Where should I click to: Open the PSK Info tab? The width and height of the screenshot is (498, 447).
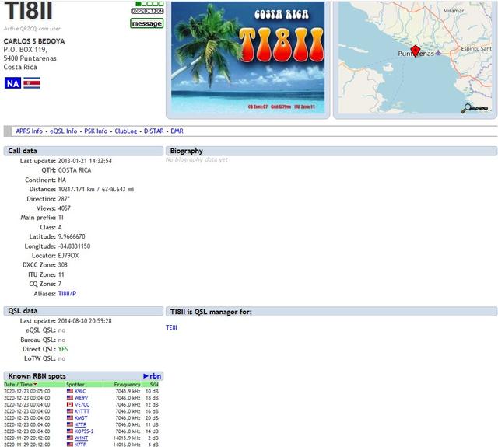(96, 131)
